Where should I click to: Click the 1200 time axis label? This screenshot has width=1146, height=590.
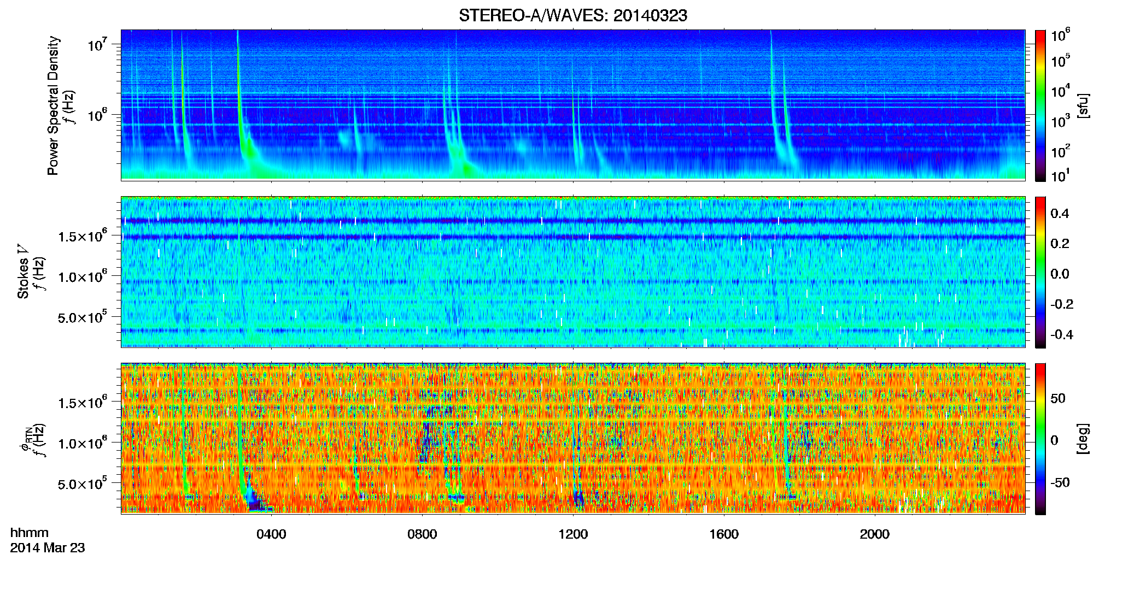pyautogui.click(x=573, y=534)
